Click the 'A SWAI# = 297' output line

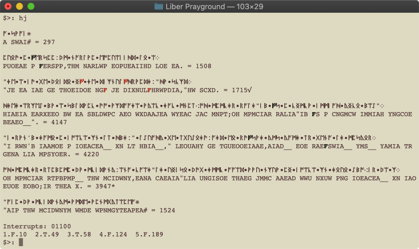pyautogui.click(x=29, y=42)
